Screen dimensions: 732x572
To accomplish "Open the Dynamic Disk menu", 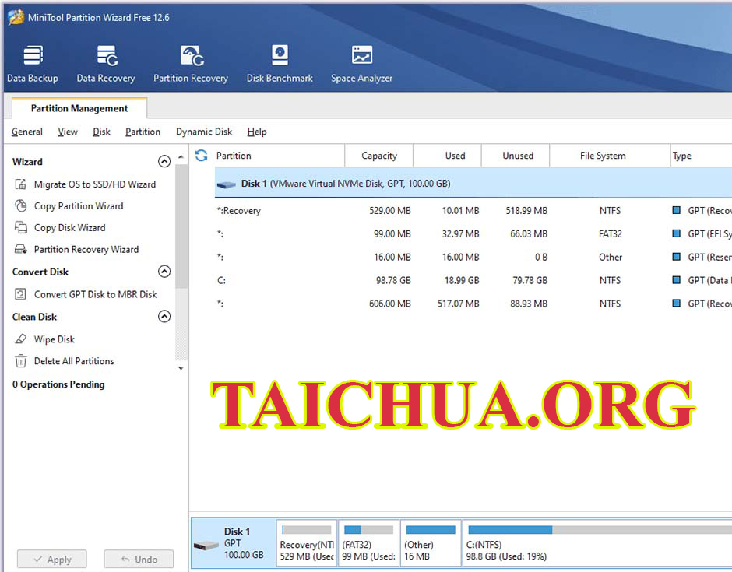I will (x=204, y=132).
